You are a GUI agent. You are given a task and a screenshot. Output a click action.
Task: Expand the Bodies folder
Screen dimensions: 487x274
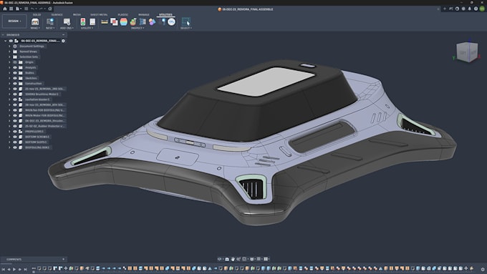[9, 72]
